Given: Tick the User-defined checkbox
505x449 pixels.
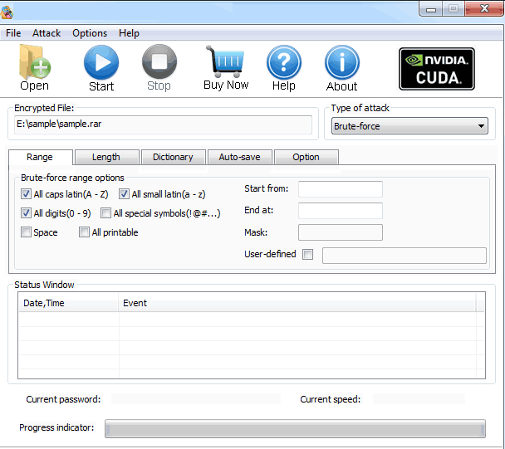Looking at the screenshot, I should coord(307,254).
